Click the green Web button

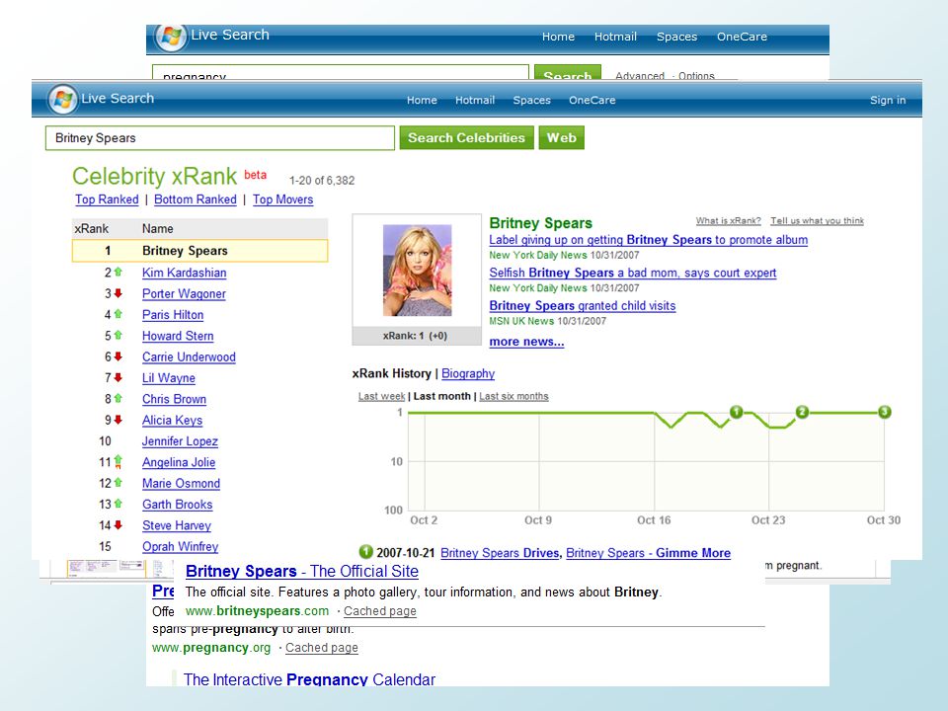click(562, 138)
